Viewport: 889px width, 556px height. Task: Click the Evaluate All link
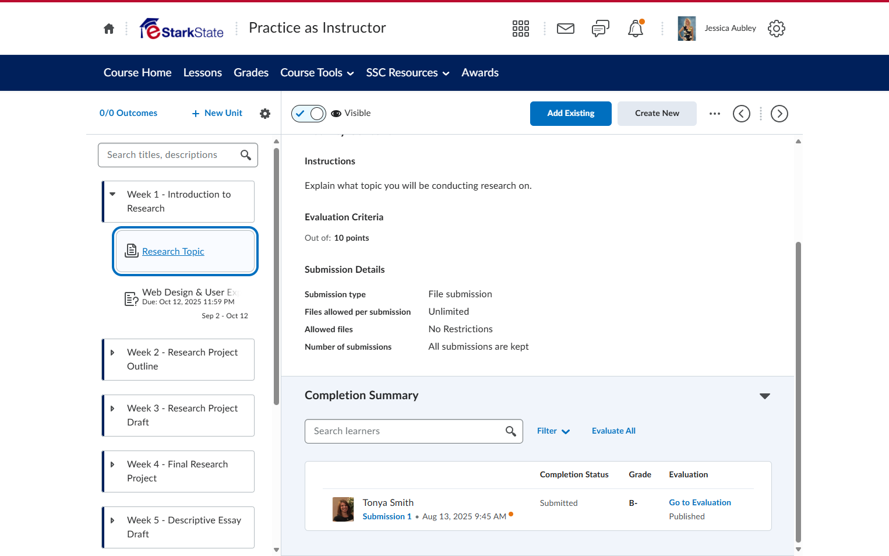pos(613,431)
